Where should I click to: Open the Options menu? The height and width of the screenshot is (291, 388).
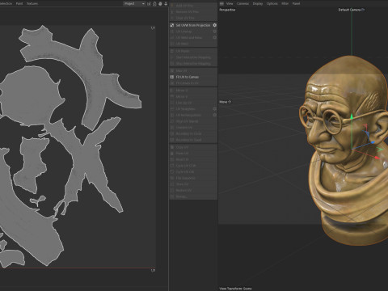point(272,3)
